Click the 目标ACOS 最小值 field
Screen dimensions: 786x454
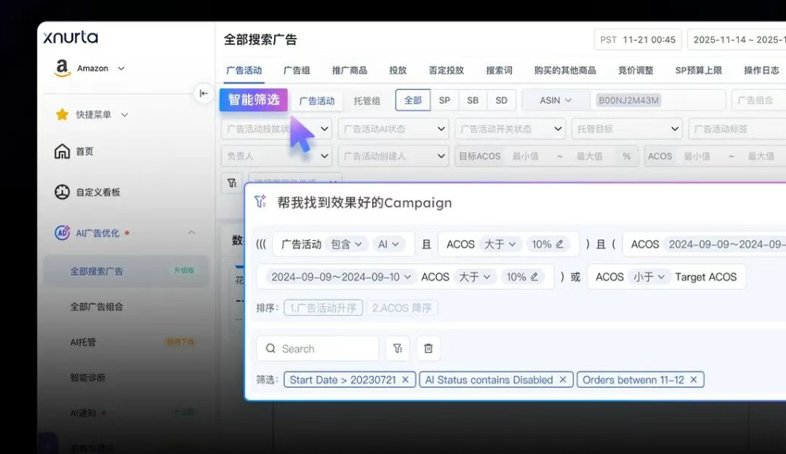coord(526,156)
